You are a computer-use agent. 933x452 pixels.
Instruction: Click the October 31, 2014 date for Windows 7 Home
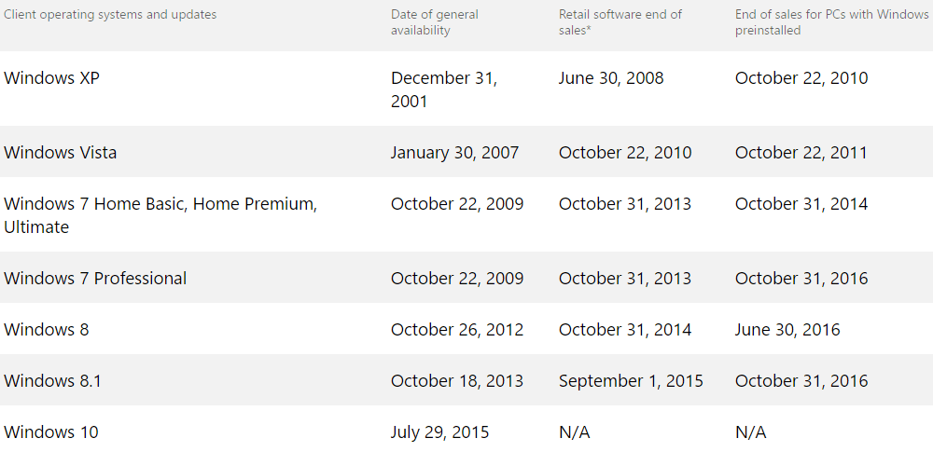coord(801,204)
